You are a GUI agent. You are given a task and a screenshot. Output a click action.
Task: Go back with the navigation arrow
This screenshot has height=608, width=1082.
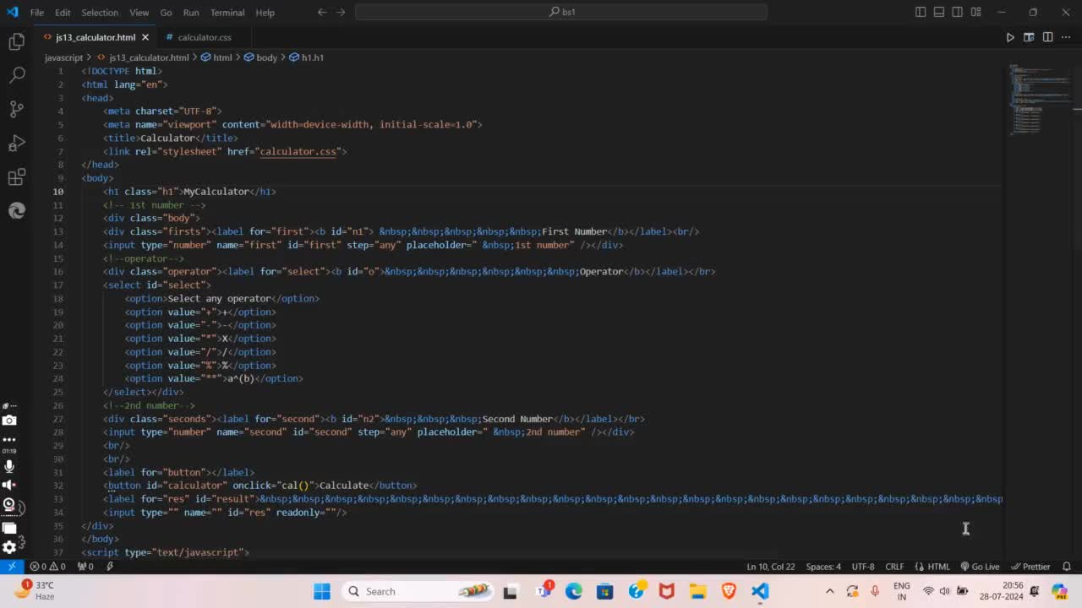point(322,12)
